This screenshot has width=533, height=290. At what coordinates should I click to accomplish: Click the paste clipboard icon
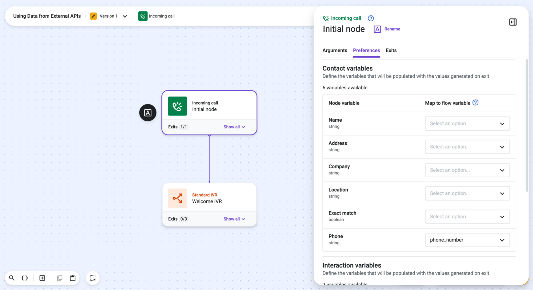click(x=73, y=278)
